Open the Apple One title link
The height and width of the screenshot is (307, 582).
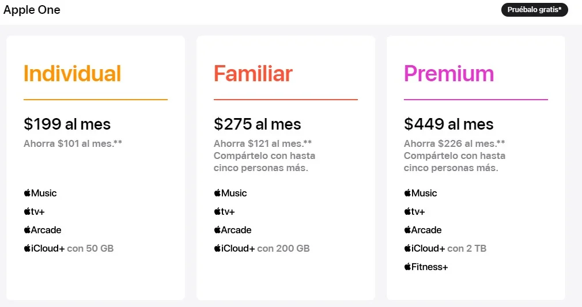pyautogui.click(x=32, y=10)
